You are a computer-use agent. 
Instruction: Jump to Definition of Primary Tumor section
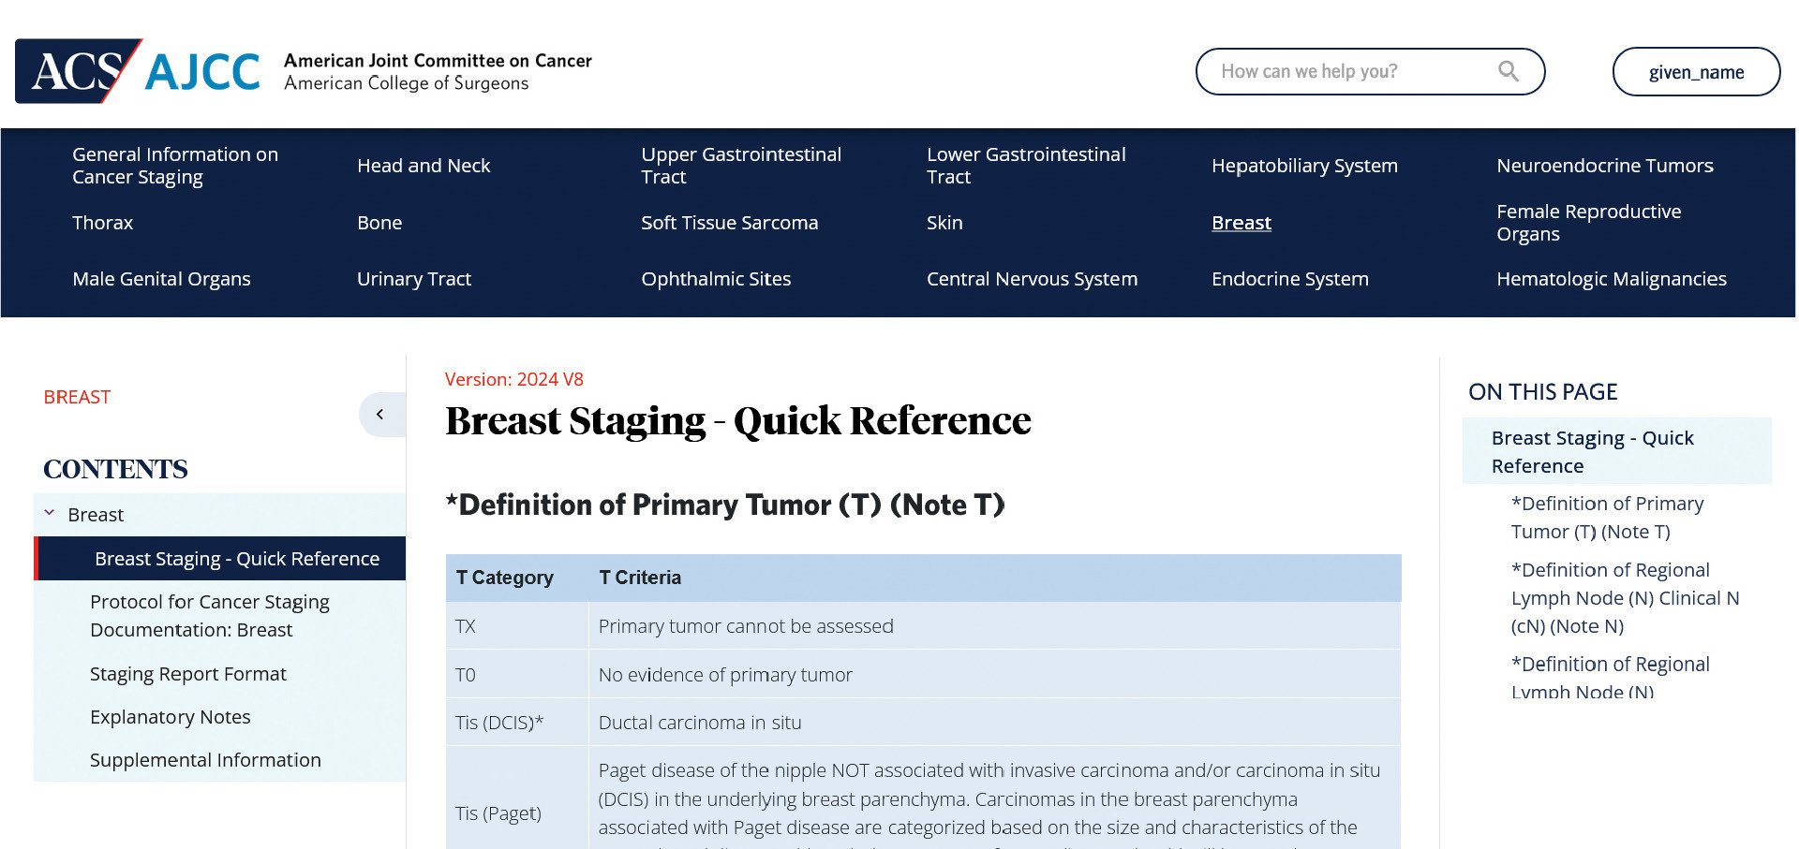(1607, 518)
